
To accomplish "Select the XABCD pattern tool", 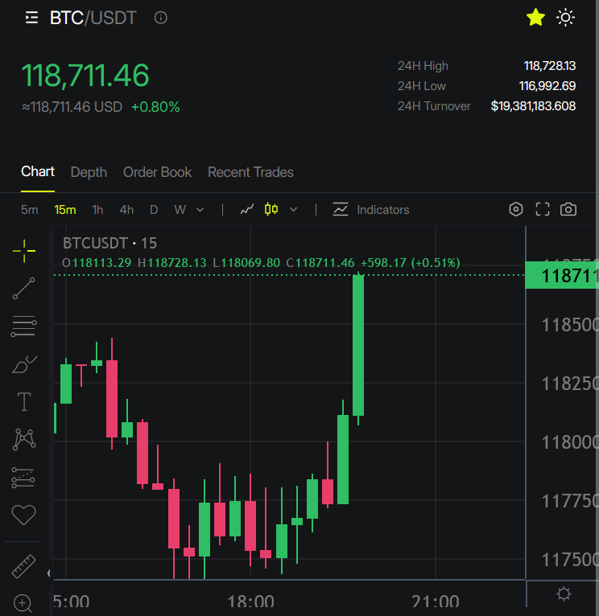I will click(x=24, y=439).
